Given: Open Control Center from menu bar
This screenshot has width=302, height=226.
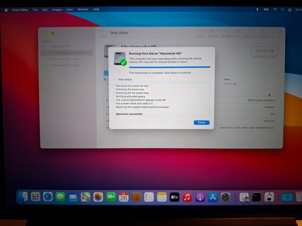Looking at the screenshot, I should [290, 10].
